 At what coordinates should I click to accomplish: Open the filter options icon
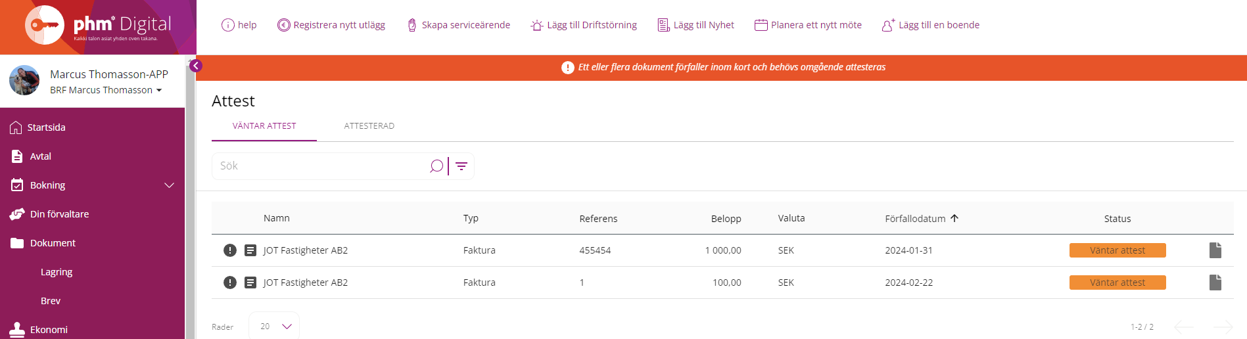(x=461, y=166)
